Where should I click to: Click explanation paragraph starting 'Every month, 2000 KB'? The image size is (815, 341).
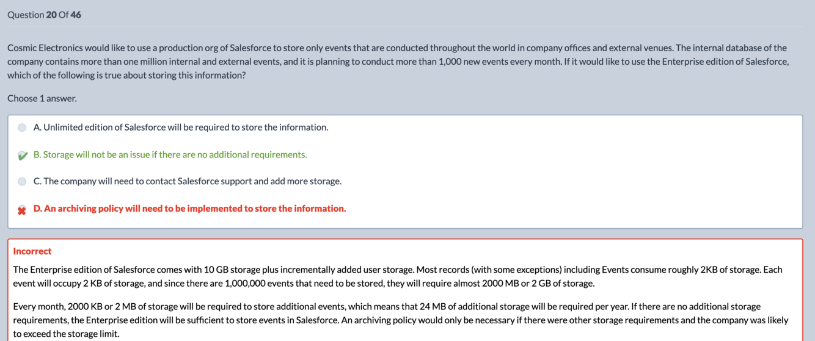tap(401, 320)
